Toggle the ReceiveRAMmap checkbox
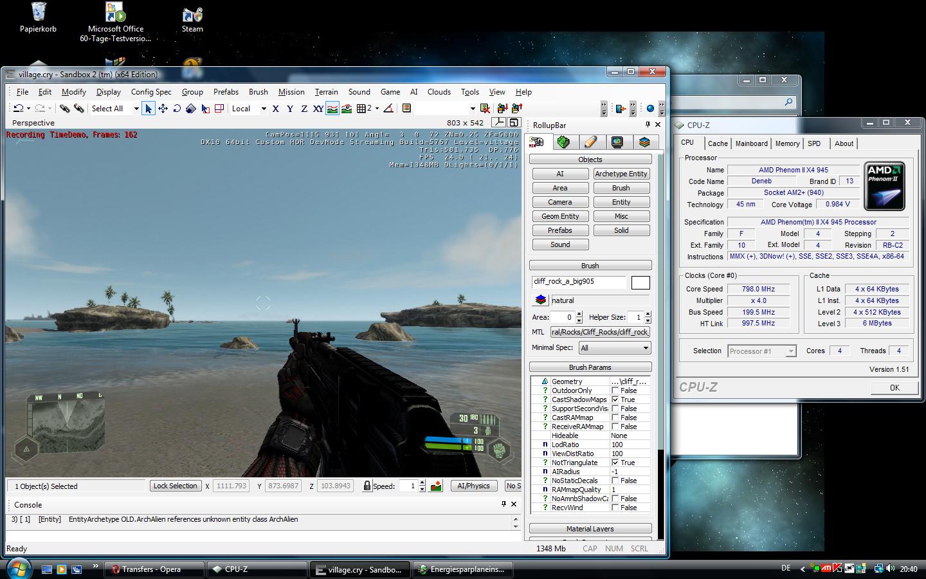This screenshot has width=926, height=579. pos(615,427)
